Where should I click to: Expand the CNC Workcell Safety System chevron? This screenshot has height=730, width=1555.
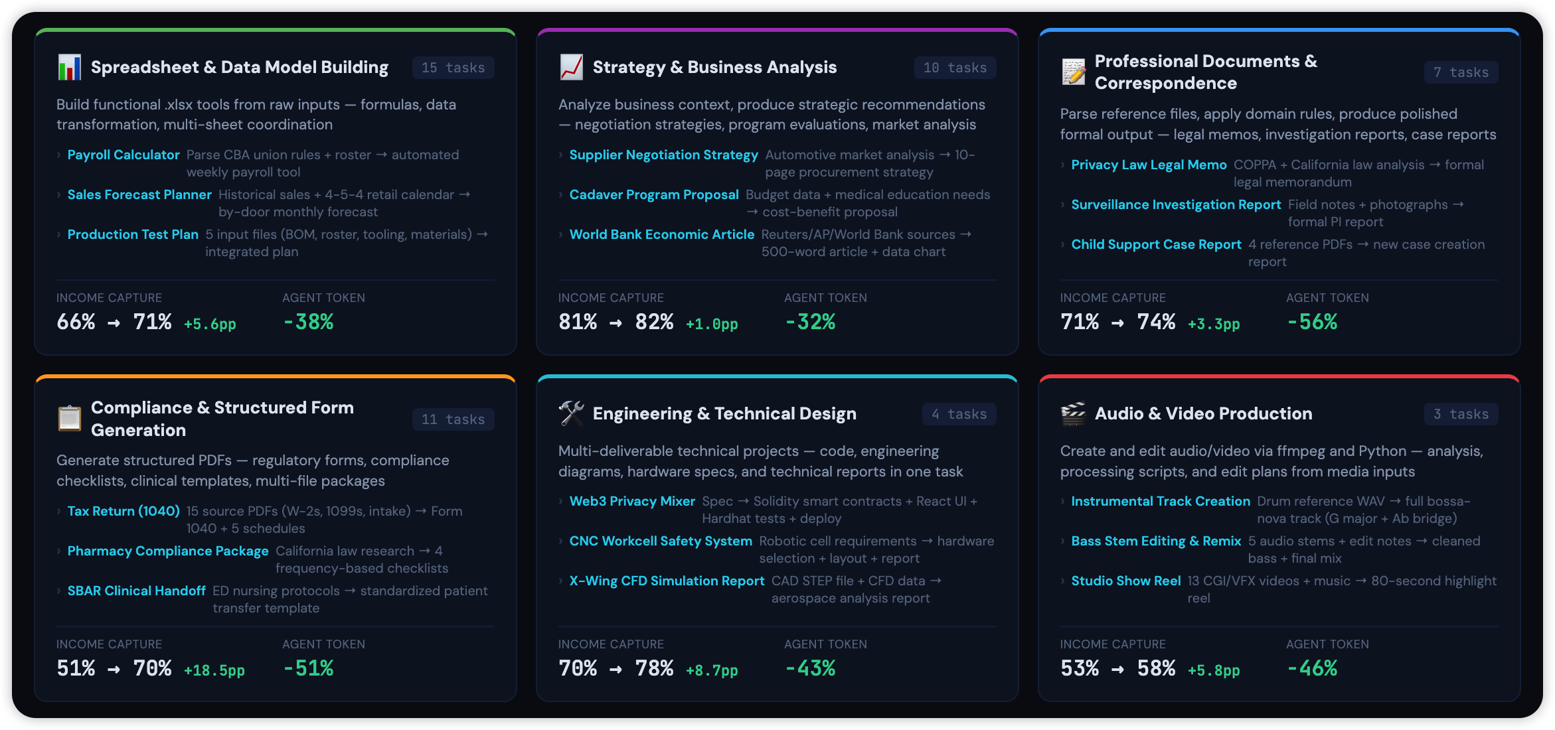pos(561,542)
